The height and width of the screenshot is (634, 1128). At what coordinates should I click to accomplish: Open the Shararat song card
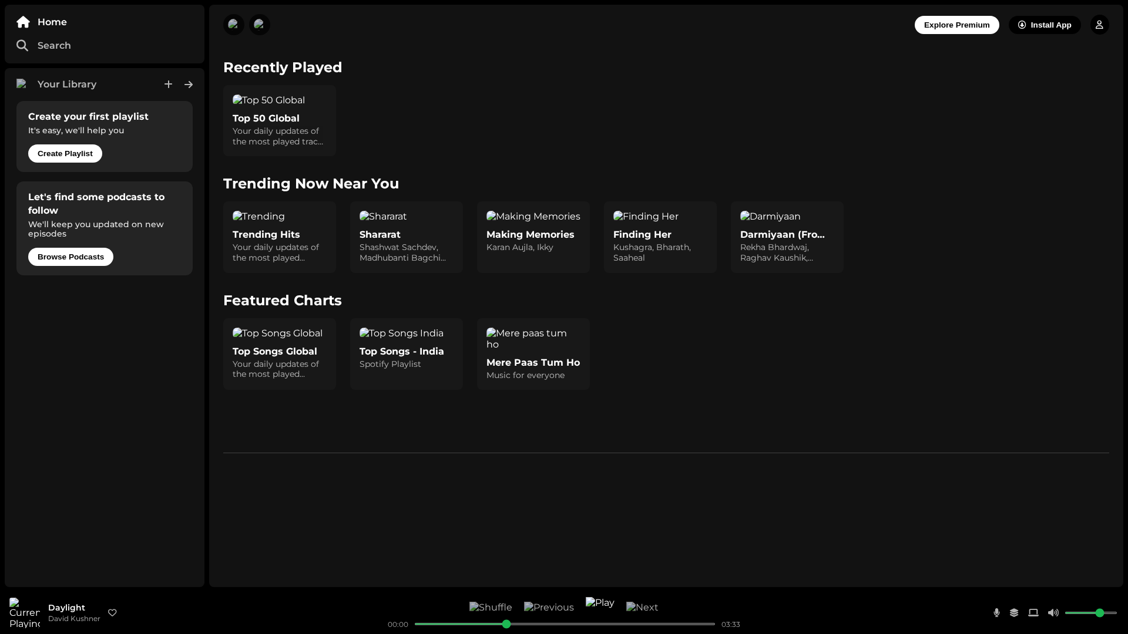pos(407,237)
